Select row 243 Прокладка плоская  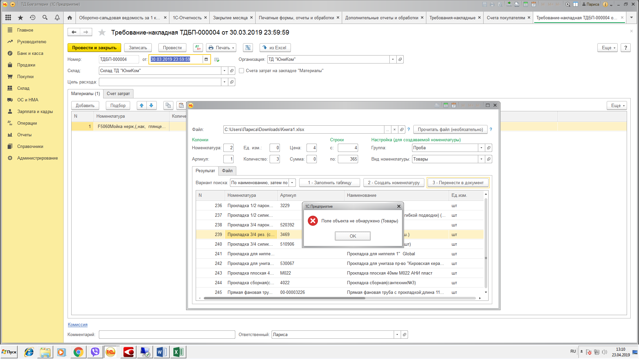click(x=339, y=273)
